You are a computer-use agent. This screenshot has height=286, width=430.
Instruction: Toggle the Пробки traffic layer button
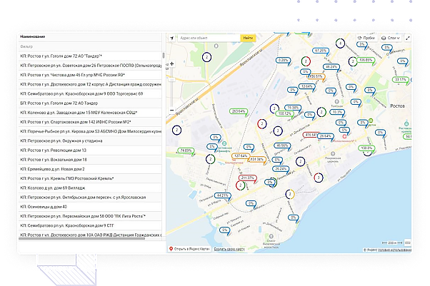click(366, 38)
